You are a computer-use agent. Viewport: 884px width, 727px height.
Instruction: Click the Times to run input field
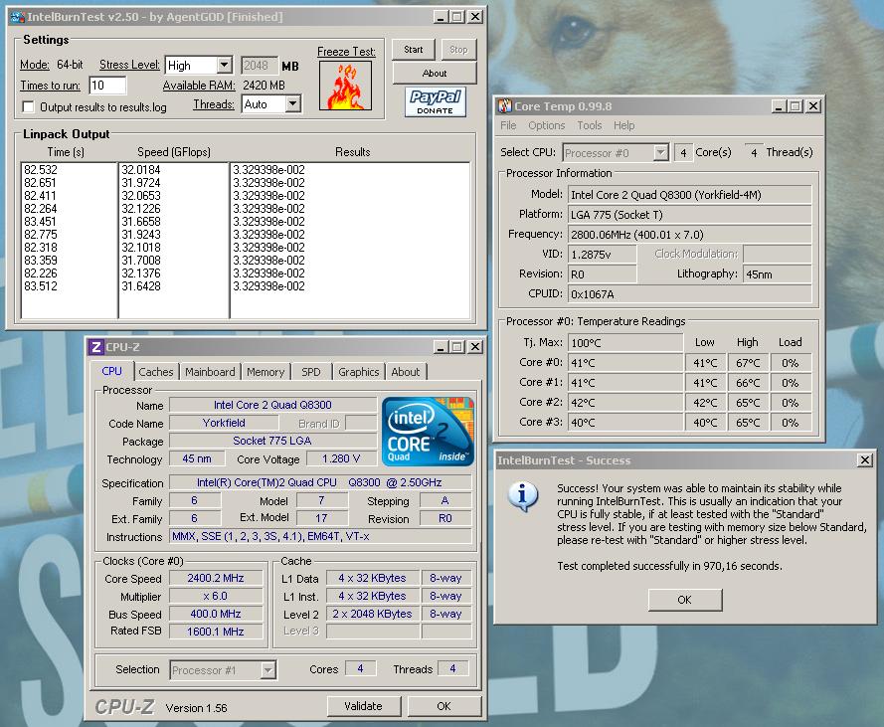(x=107, y=86)
